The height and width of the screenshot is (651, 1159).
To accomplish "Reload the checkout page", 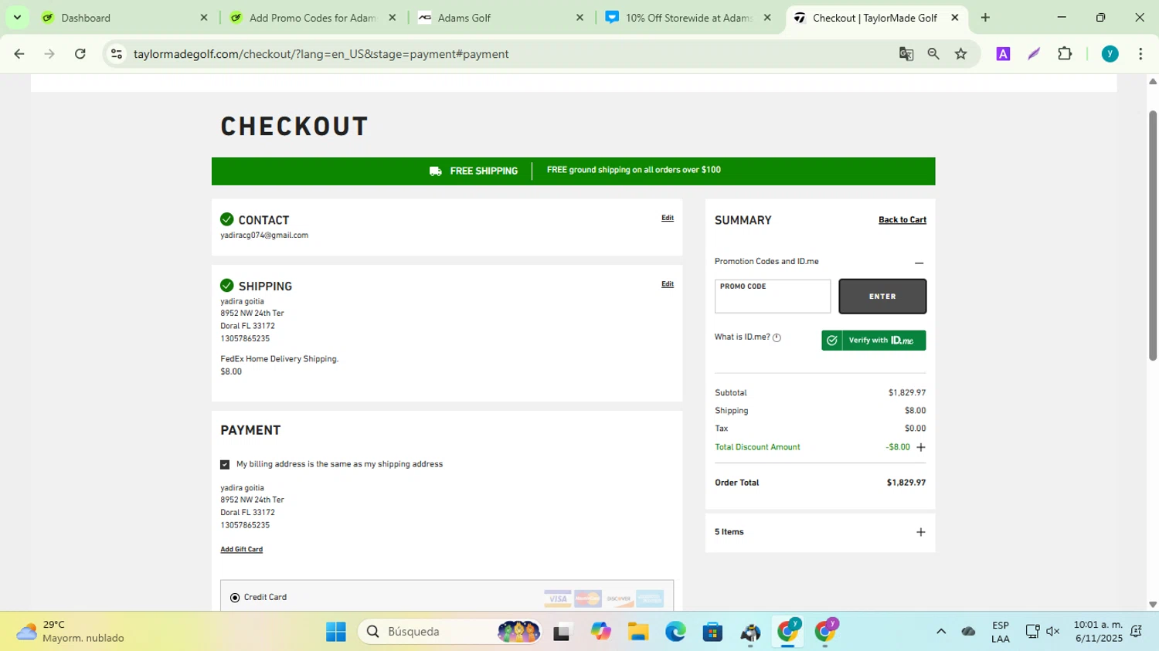I will tap(80, 54).
